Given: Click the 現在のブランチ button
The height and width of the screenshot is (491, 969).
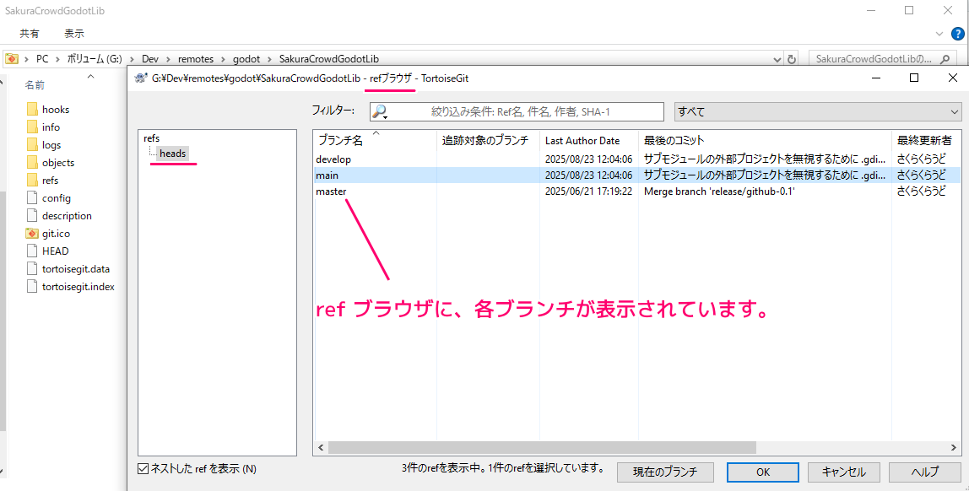Looking at the screenshot, I should pyautogui.click(x=665, y=472).
